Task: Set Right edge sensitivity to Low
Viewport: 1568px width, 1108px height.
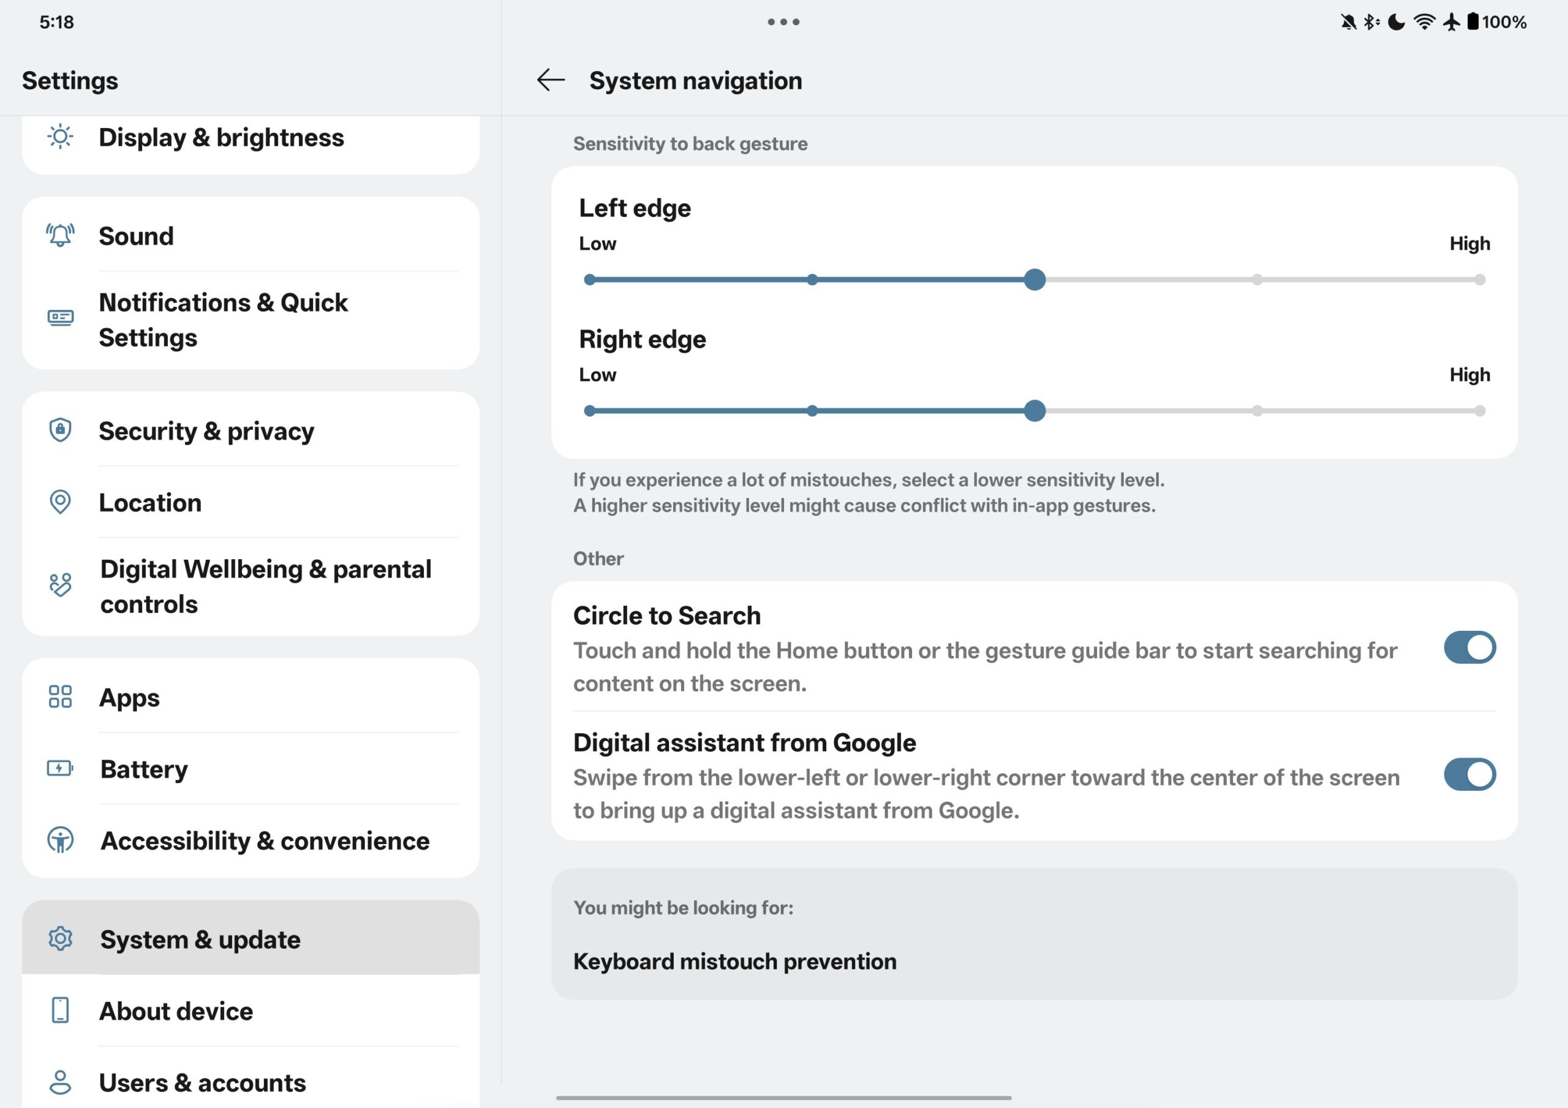Action: coord(589,411)
